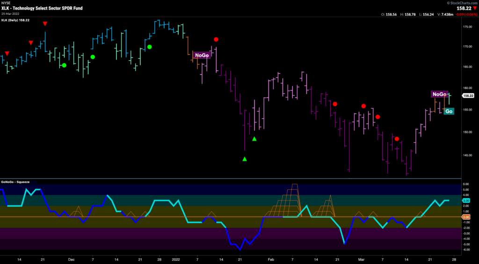Click the -3.00 oscillator axis label
The width and height of the screenshot is (479, 264).
point(466,234)
